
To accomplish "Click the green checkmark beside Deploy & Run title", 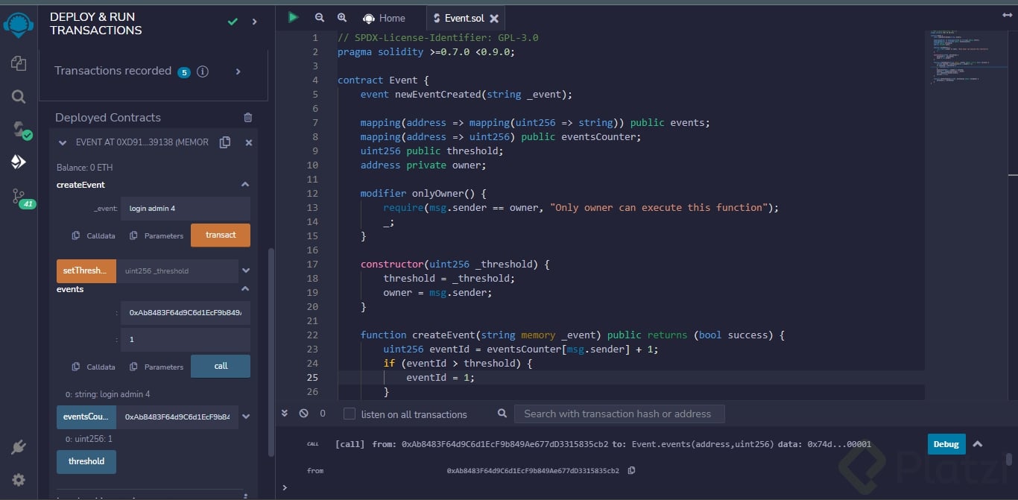I will (233, 22).
